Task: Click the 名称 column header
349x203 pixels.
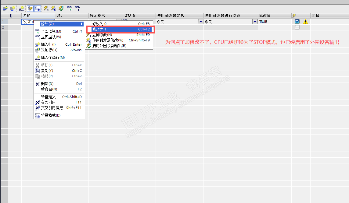Action: click(x=38, y=16)
